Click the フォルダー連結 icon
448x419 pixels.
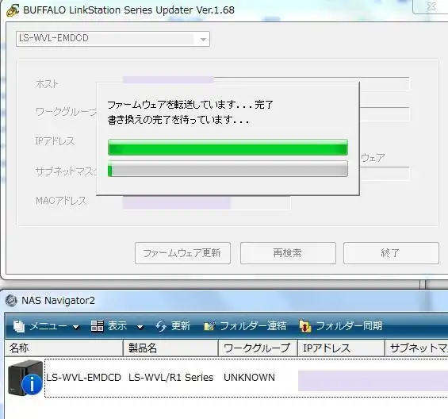tap(209, 326)
